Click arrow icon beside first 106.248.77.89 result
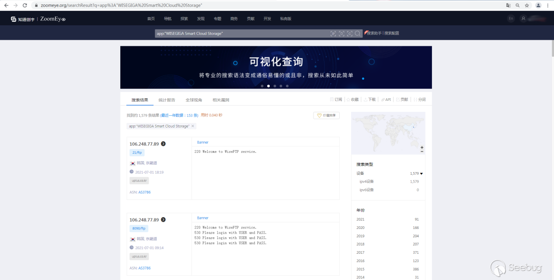Viewport: 554px width, 280px height. coord(163,144)
